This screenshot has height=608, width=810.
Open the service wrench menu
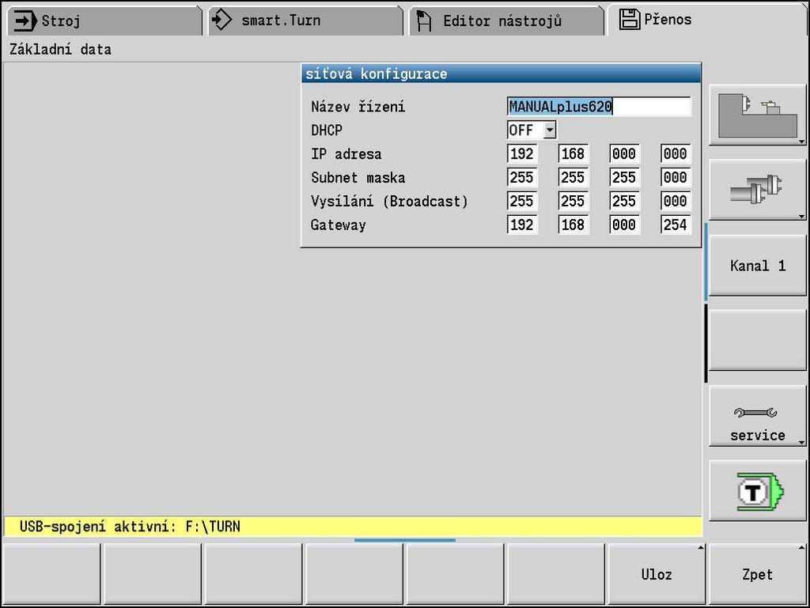pos(757,416)
